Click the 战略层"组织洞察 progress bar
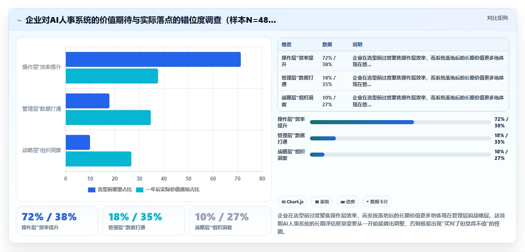Image resolution: width=525 pixels, height=252 pixels. [401, 155]
